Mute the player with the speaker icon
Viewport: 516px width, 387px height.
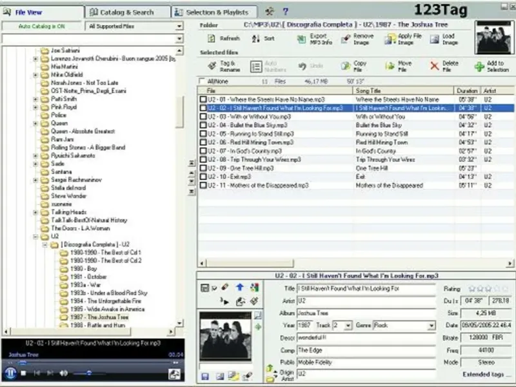coord(64,373)
